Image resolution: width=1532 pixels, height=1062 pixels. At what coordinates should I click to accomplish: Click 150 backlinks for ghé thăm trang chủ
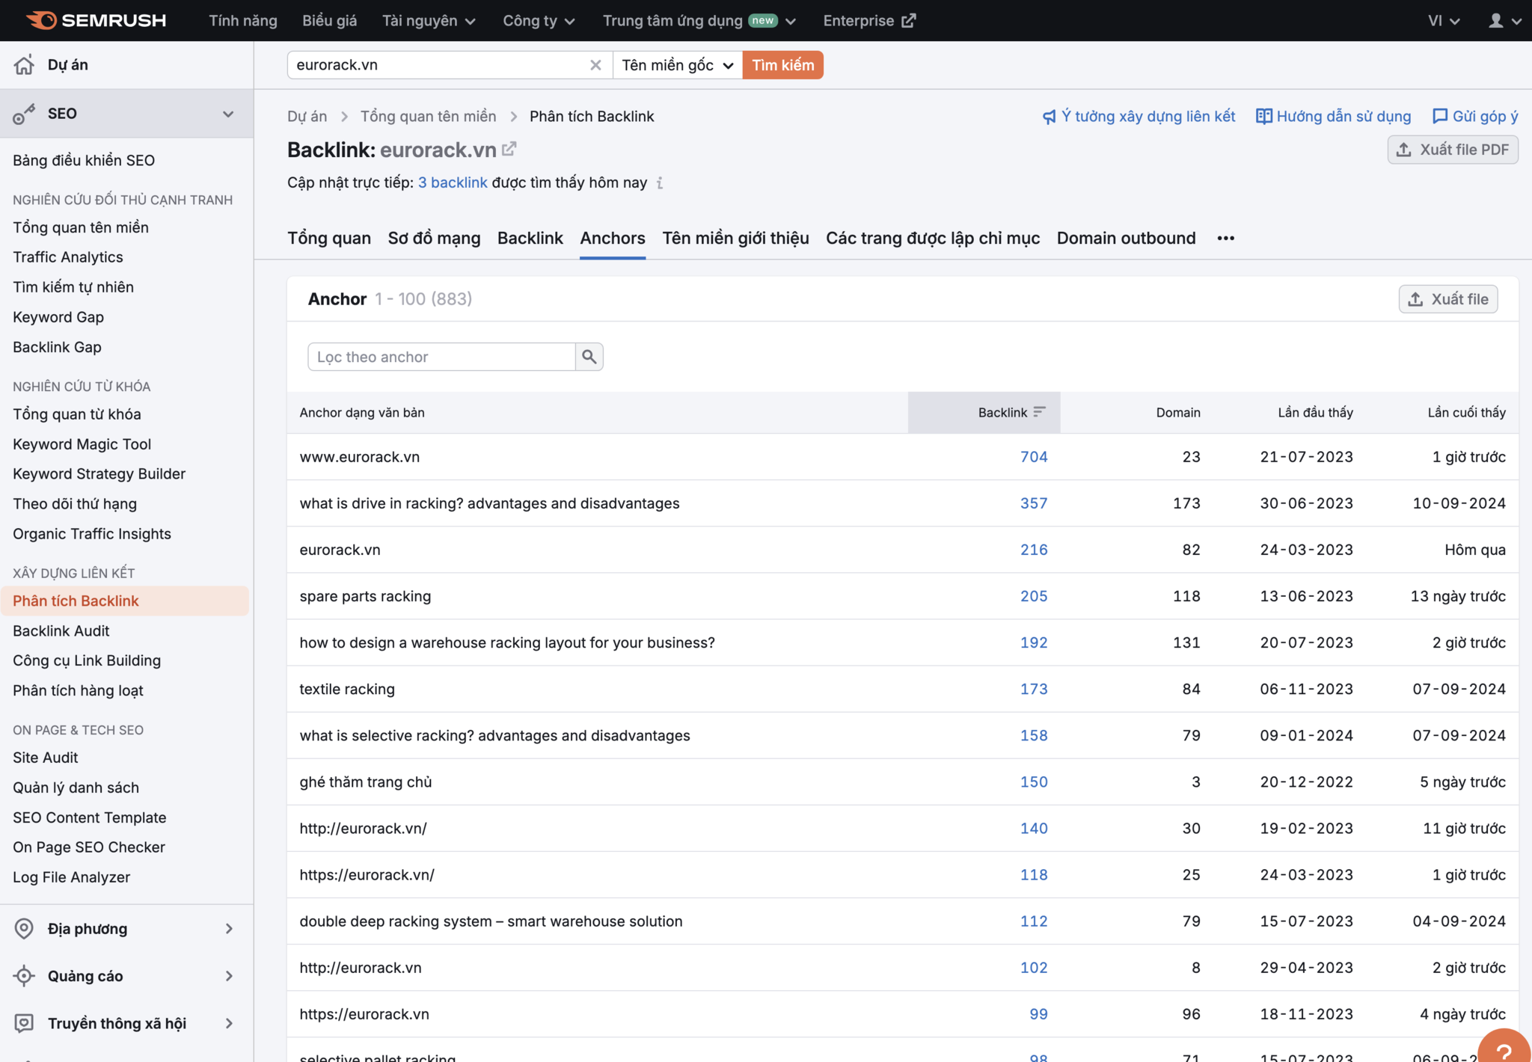tap(1034, 782)
